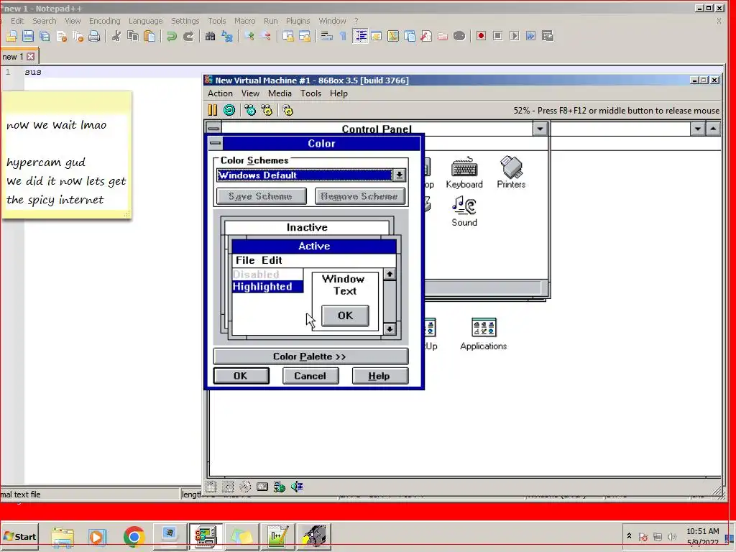Play back recorded macro icon
The image size is (736, 552).
pos(515,36)
